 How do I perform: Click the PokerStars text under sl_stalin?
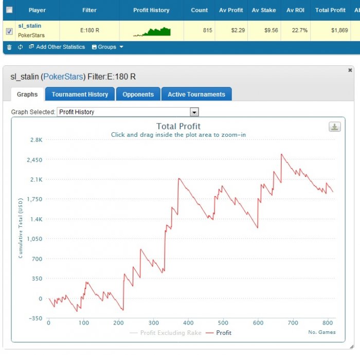click(x=31, y=35)
